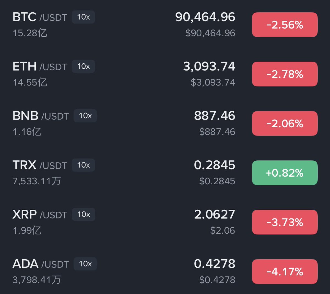Tap the -2.06% change button for BNB

tap(285, 123)
